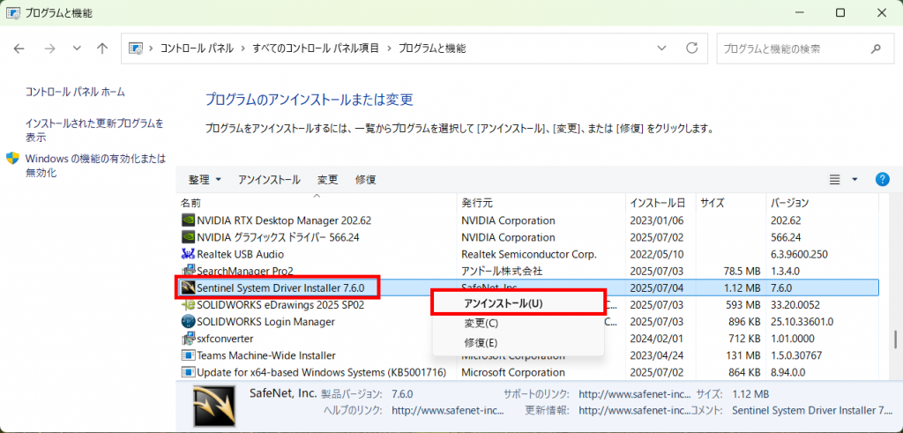Open ヘルプのリンク safenet URL
Screen dimensions: 903x433
tap(447, 411)
